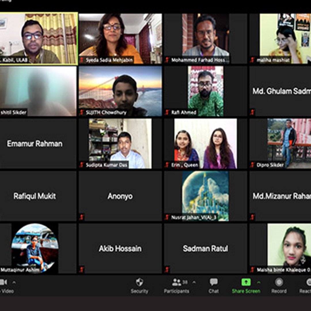Viewport: 311px width, 311px height.
Task: Click muted mic icon beside Rafi Ahmed
Action: click(167, 113)
